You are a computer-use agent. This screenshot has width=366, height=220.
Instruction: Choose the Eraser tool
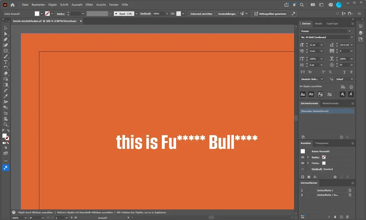click(6, 73)
